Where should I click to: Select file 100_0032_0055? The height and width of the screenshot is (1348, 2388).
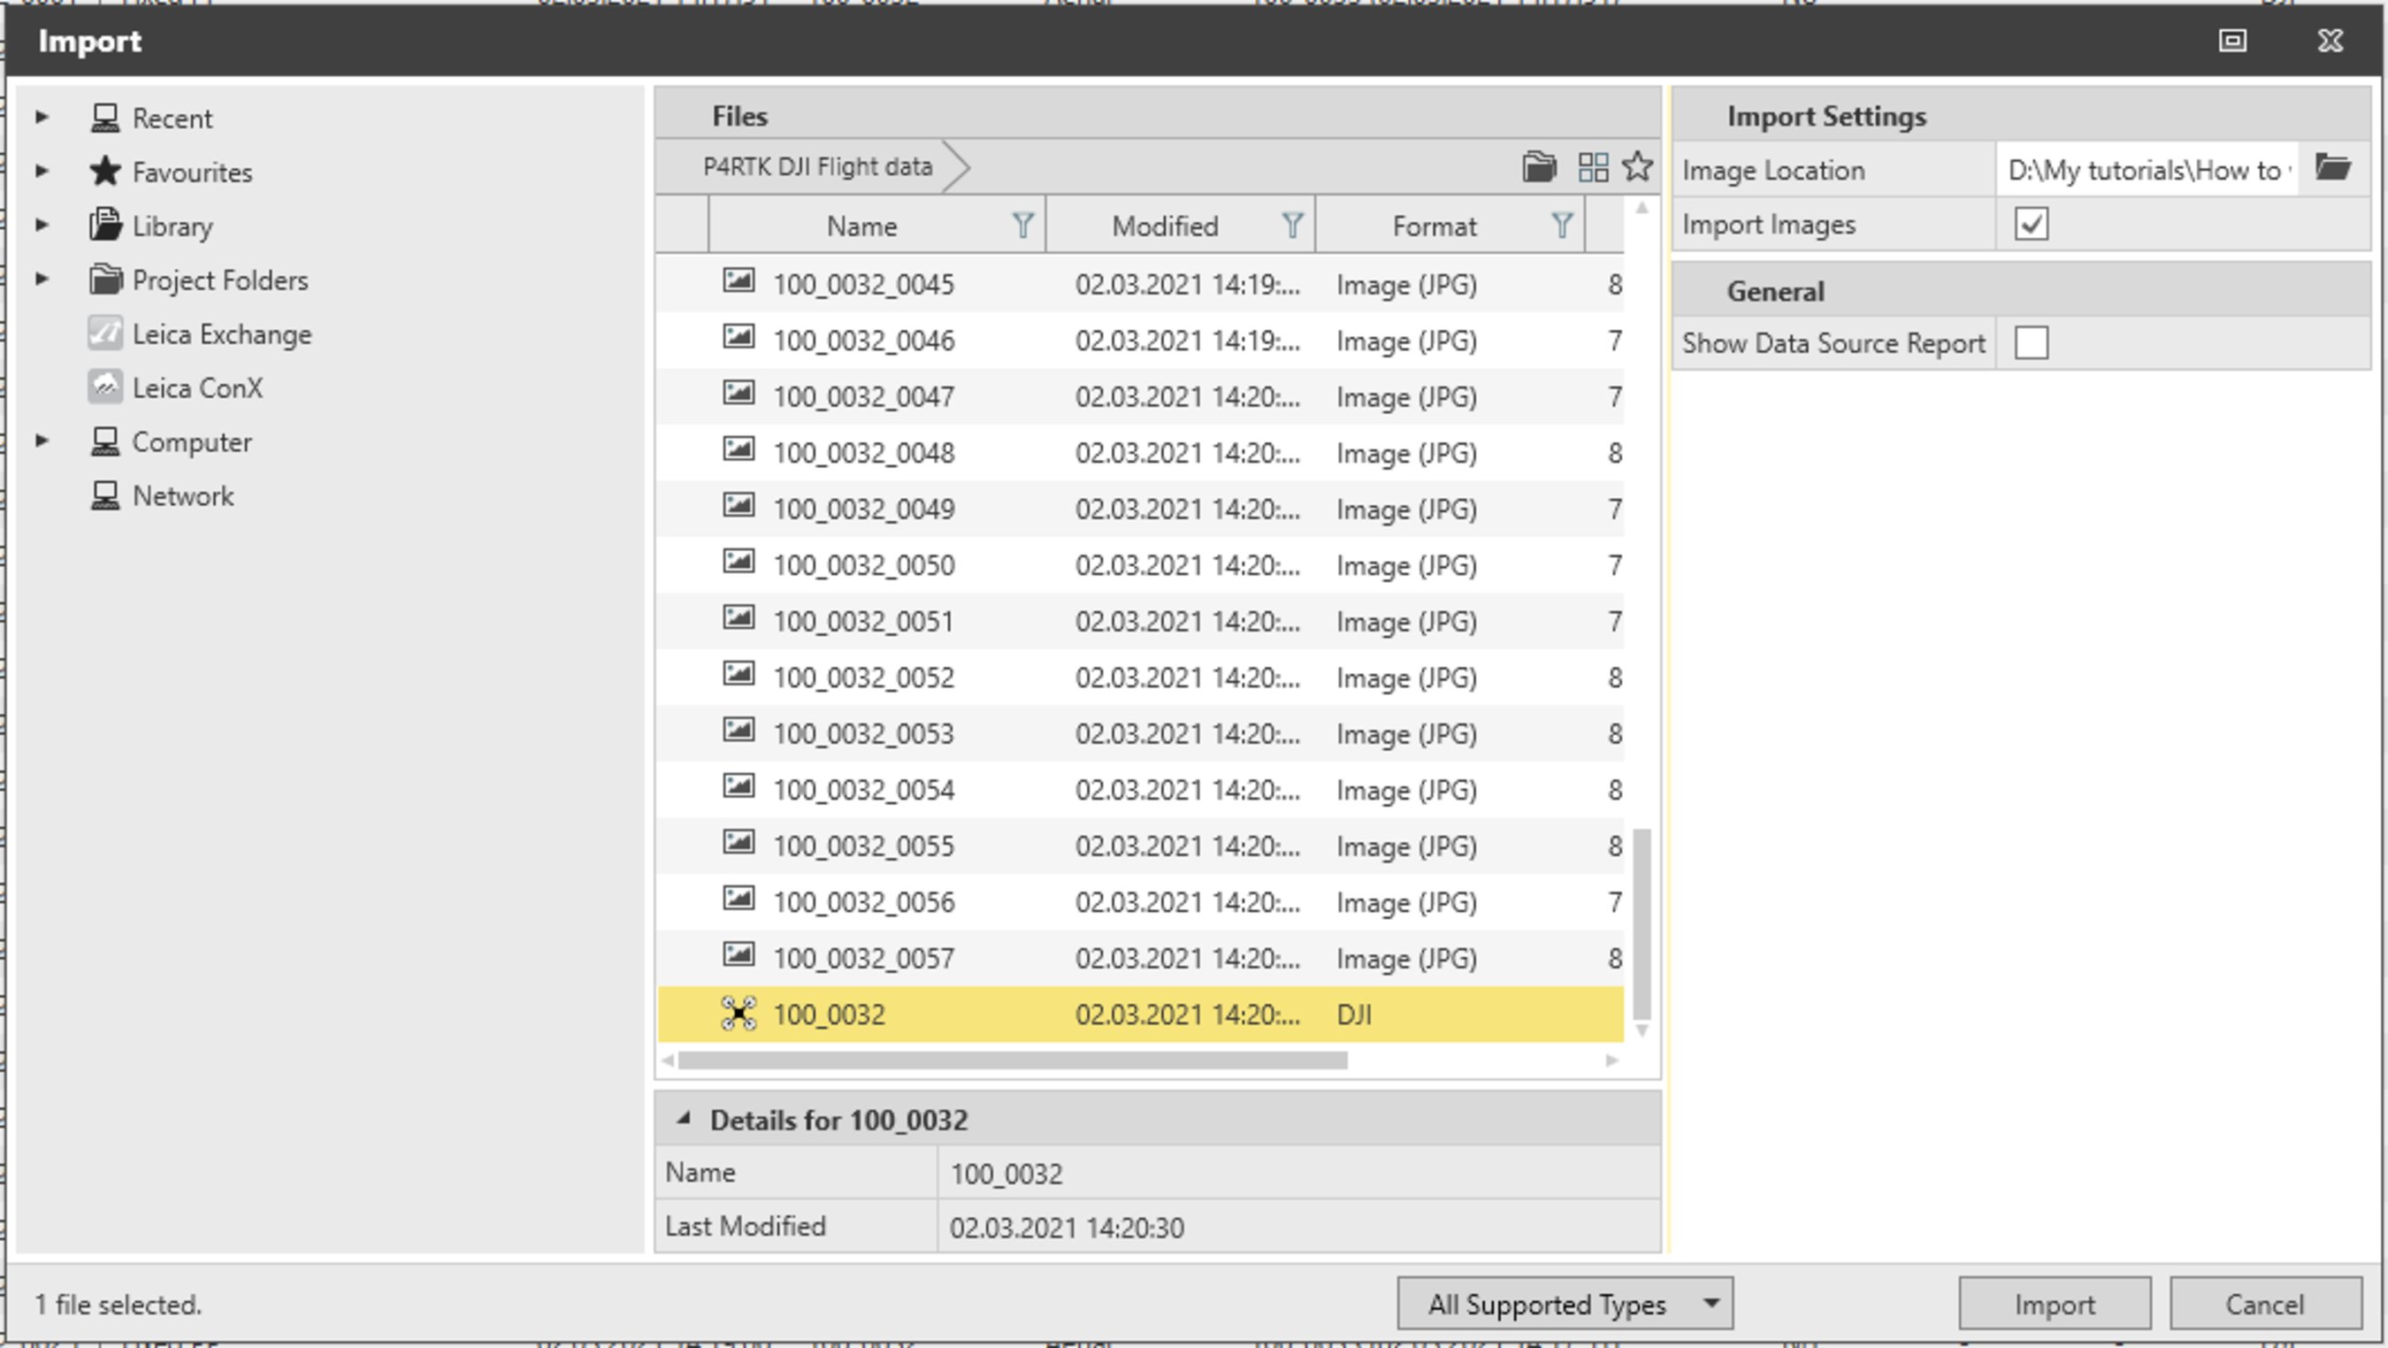pos(1140,845)
